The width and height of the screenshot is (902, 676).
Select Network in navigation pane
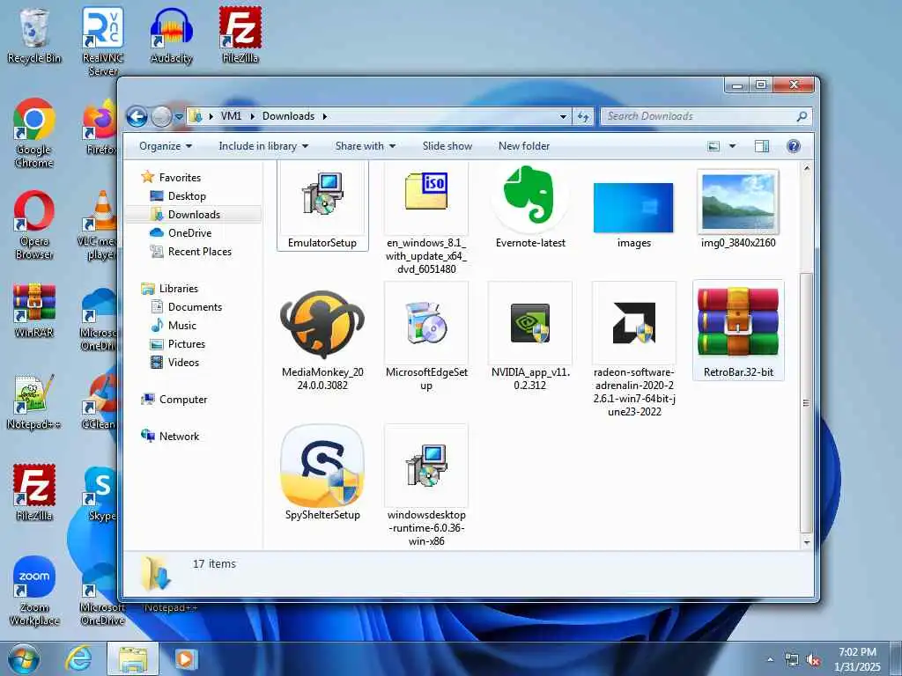click(x=170, y=437)
